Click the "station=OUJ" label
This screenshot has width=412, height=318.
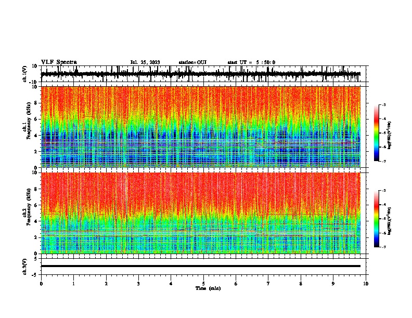click(x=192, y=62)
